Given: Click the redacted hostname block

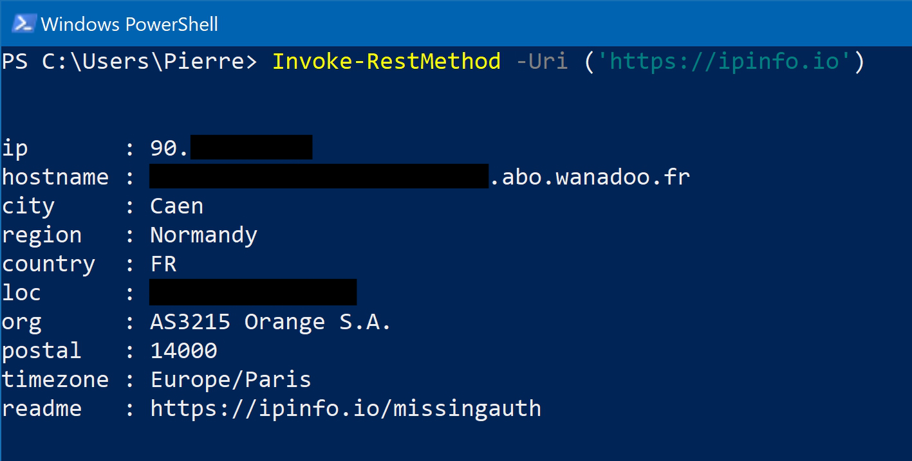Looking at the screenshot, I should [319, 176].
